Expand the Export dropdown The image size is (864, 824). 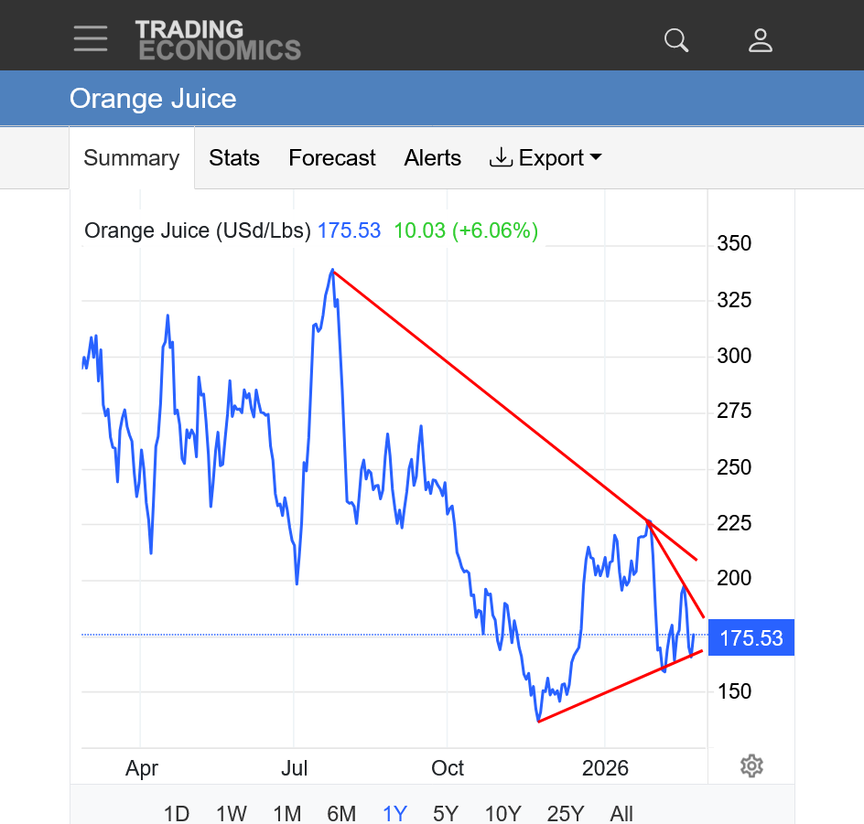click(x=546, y=158)
